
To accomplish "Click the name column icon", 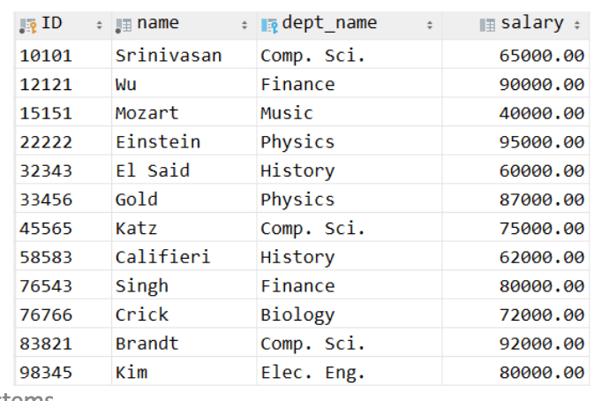I will 124,26.
